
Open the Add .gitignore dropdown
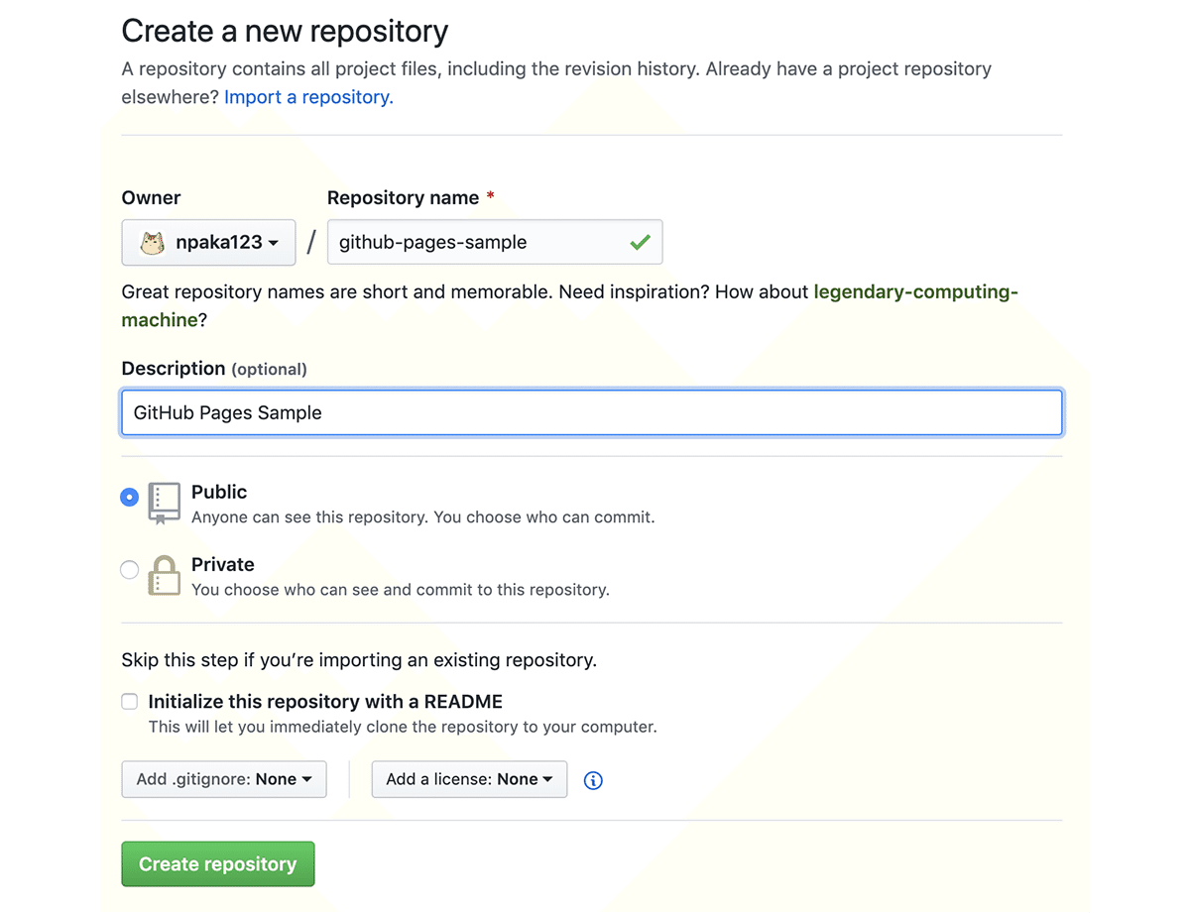[x=224, y=779]
